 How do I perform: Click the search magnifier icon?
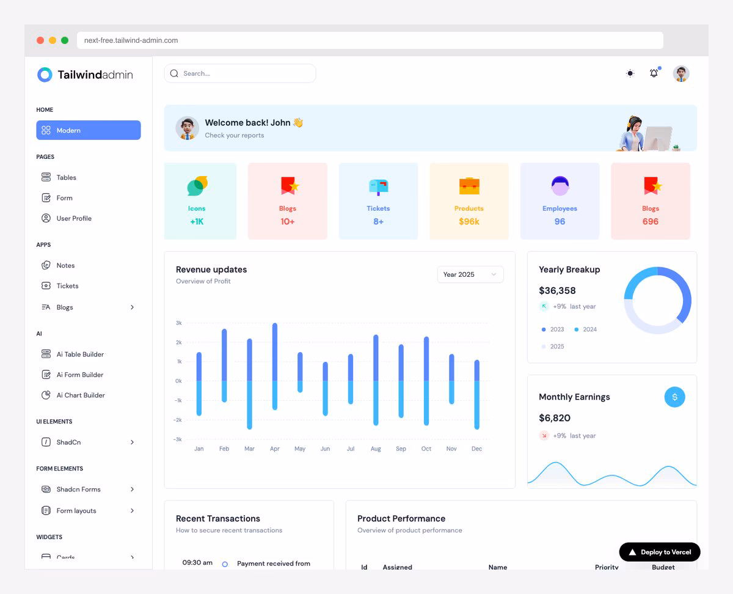tap(174, 73)
